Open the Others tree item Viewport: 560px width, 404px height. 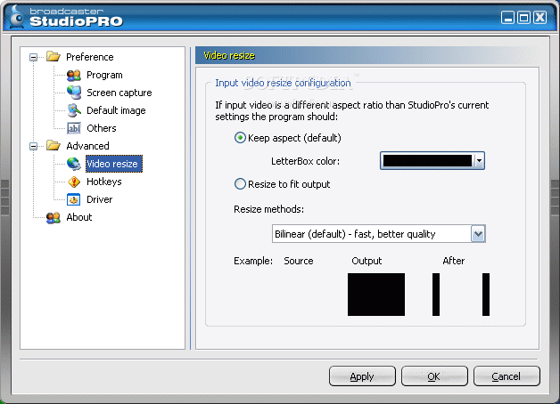coord(102,128)
